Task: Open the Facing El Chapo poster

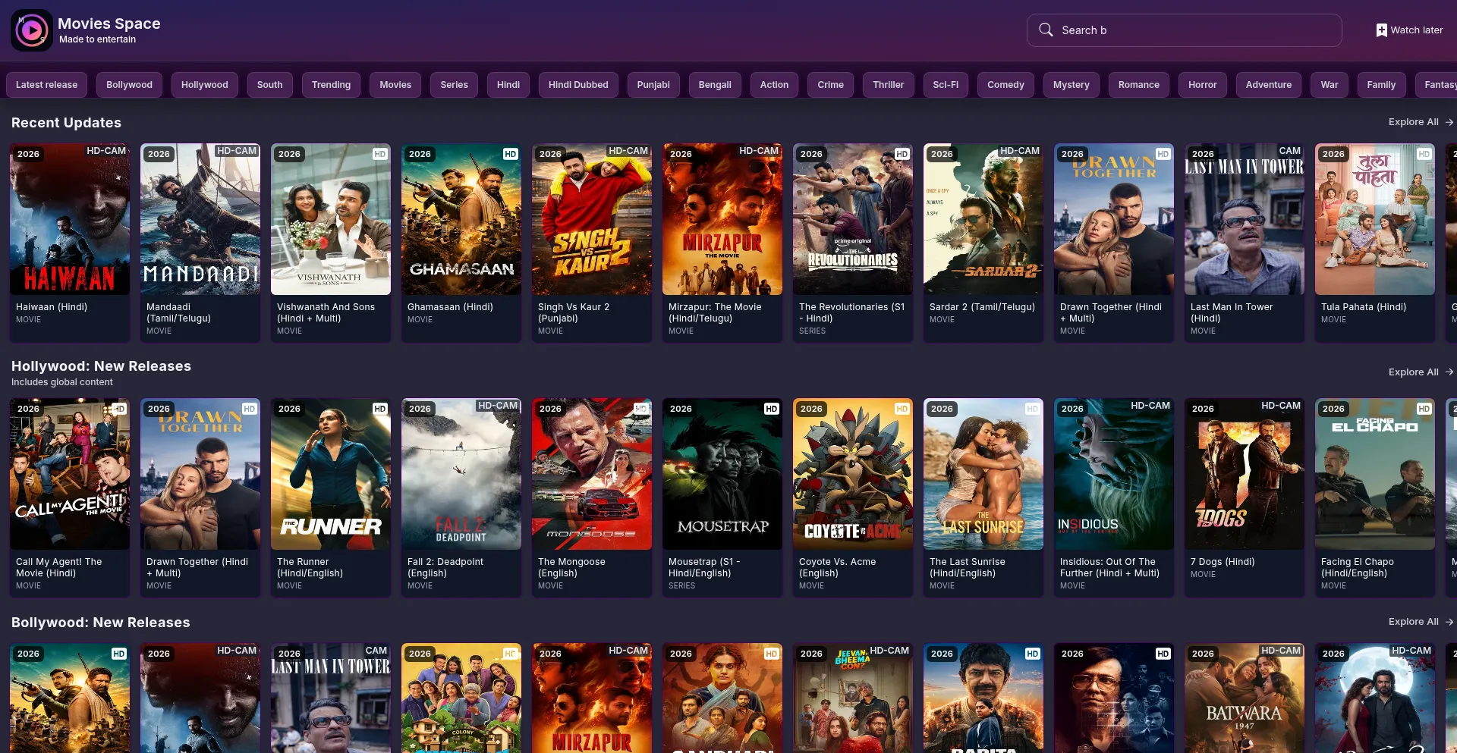Action: (1375, 474)
